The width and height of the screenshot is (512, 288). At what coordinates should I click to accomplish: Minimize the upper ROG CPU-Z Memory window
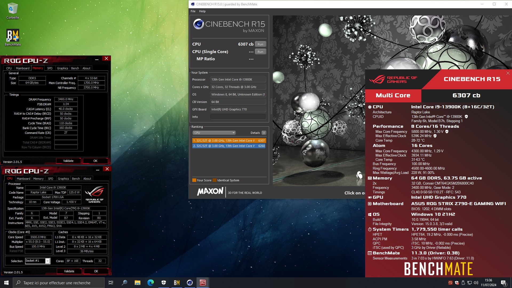[x=97, y=59]
